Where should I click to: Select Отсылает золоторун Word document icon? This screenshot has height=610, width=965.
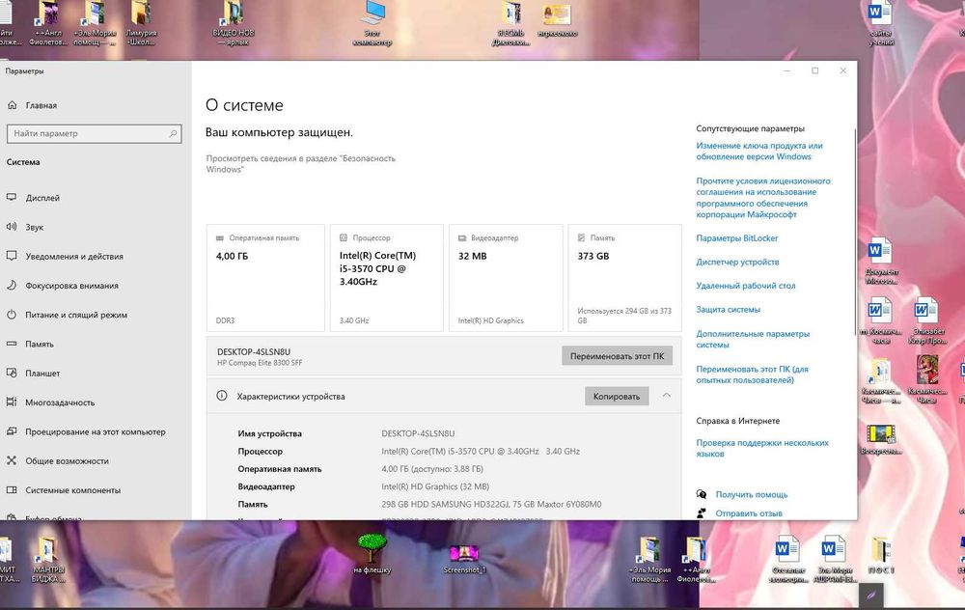787,559
